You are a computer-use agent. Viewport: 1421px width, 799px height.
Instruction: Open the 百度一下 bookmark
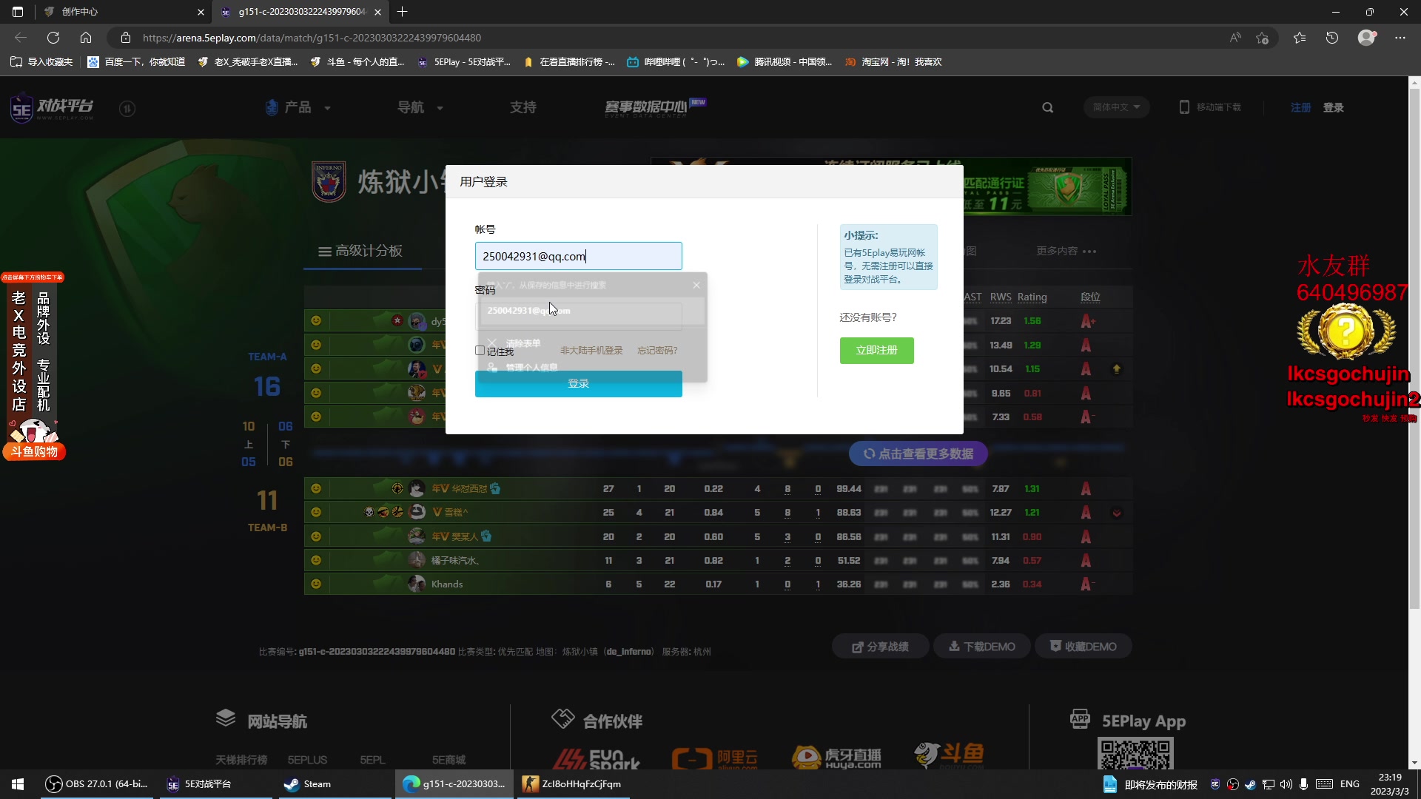pos(137,62)
